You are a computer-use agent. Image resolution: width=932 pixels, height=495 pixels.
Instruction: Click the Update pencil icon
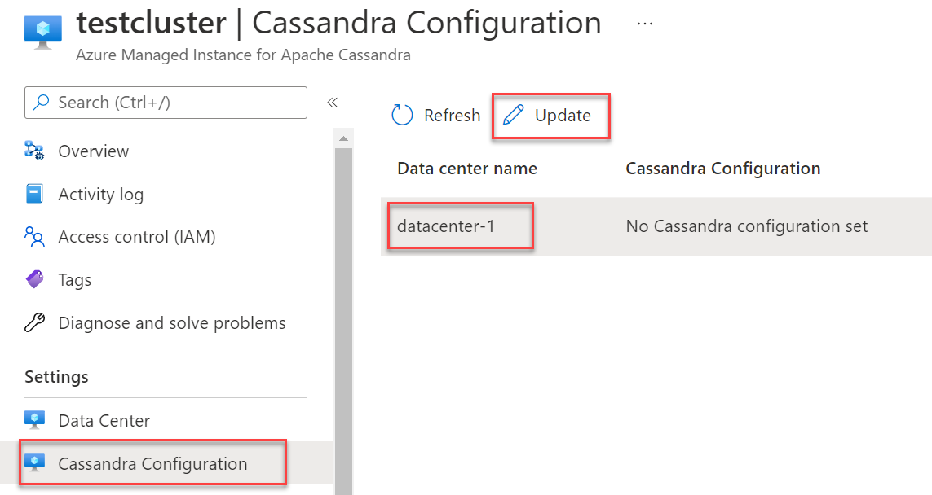coord(514,116)
